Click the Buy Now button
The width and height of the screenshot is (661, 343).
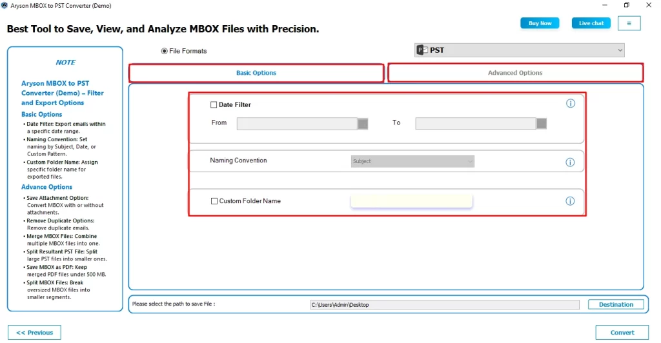click(x=540, y=23)
